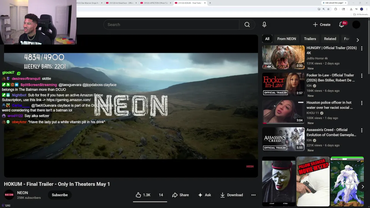Open the Ask AI feature
This screenshot has width=370, height=208.
[204, 195]
